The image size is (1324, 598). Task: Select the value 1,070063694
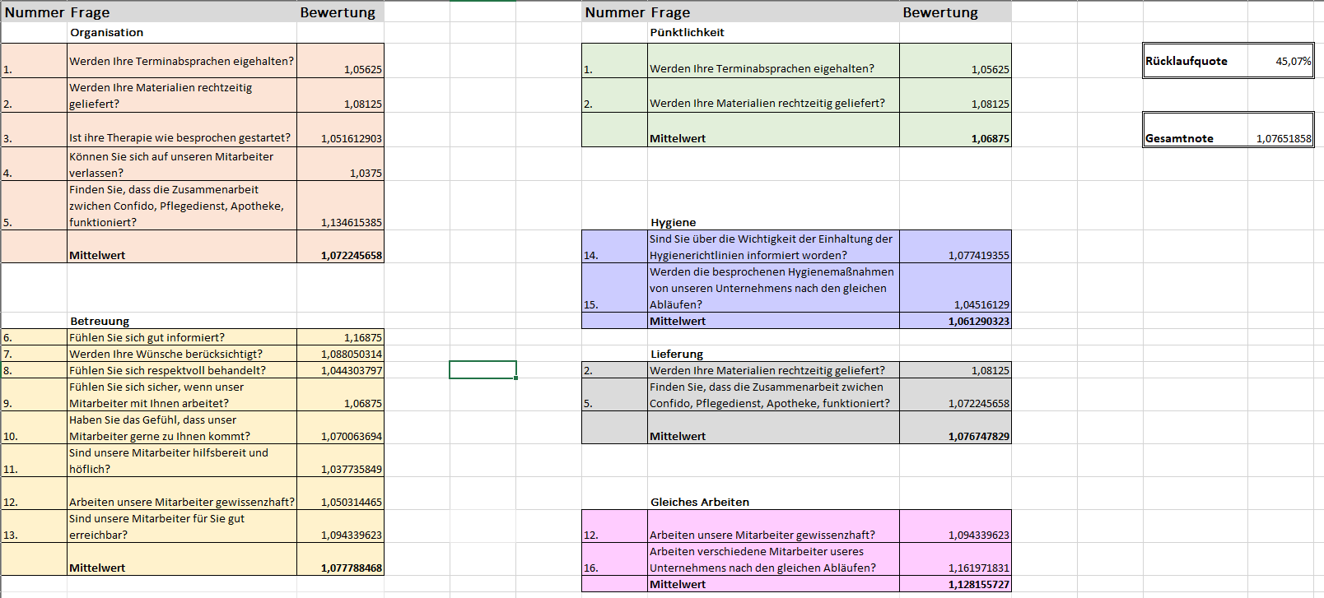coord(340,428)
